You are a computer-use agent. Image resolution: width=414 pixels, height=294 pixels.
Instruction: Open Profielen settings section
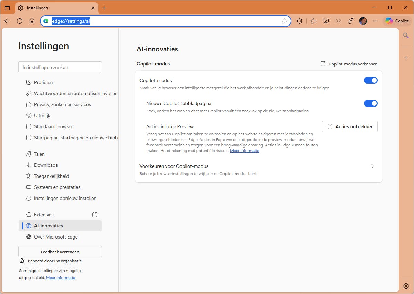pyautogui.click(x=60, y=82)
